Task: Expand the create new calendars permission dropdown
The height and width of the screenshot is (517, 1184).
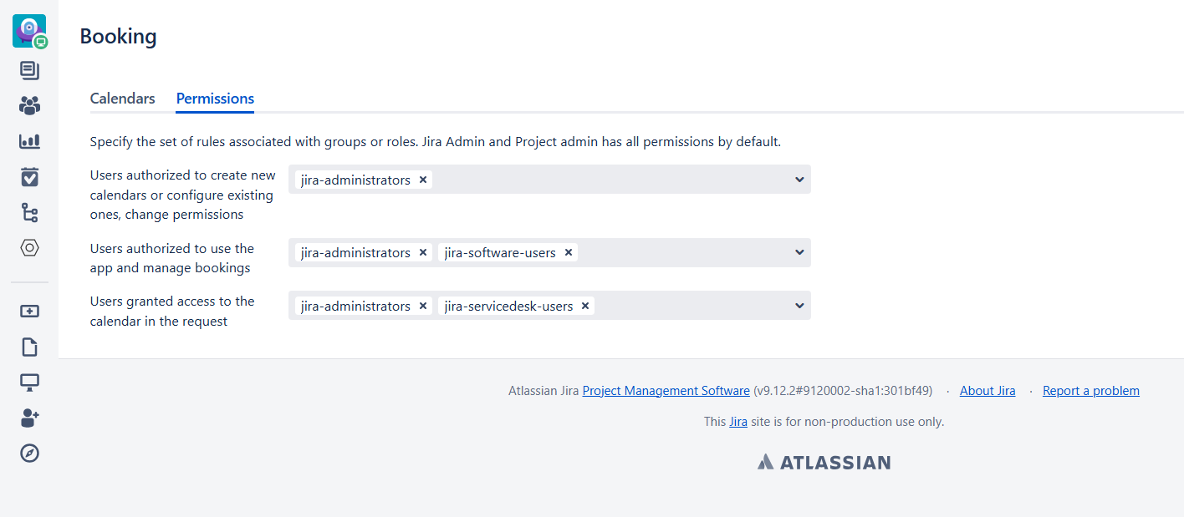Action: 799,180
